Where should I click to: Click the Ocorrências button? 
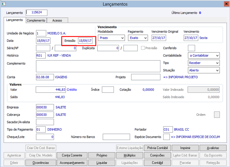click(41, 163)
